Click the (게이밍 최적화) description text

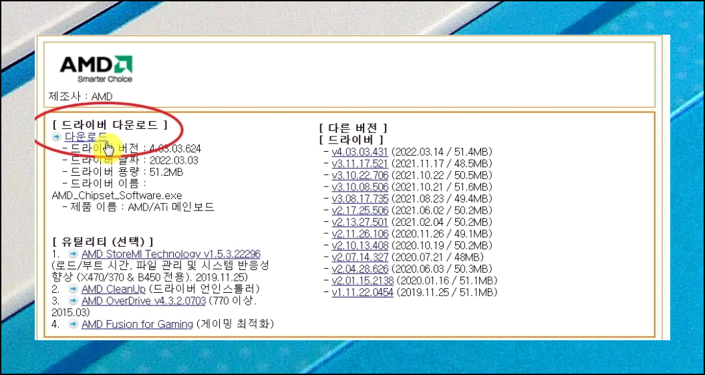[235, 324]
